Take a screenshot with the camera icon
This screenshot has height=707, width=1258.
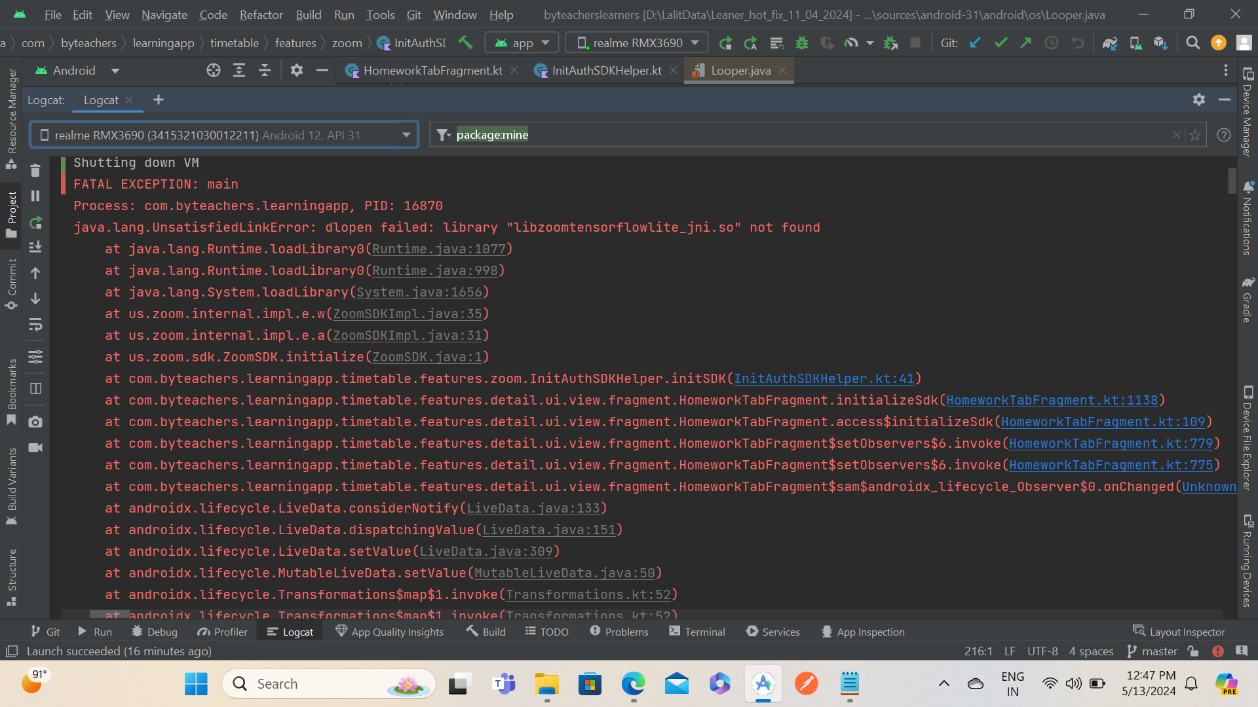pos(35,422)
